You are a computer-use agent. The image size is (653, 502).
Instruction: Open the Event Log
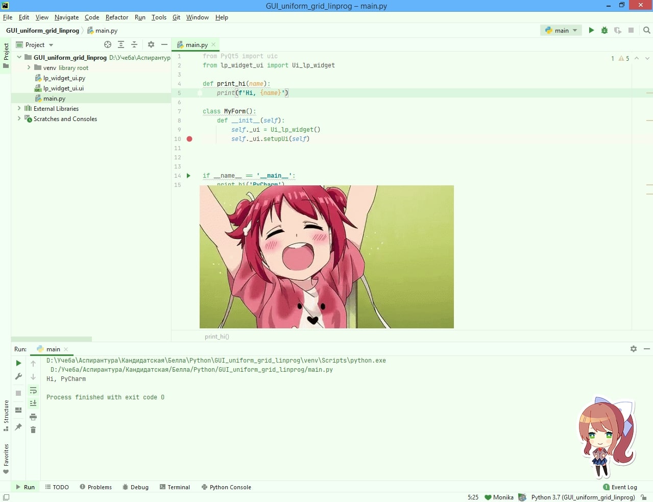point(620,487)
